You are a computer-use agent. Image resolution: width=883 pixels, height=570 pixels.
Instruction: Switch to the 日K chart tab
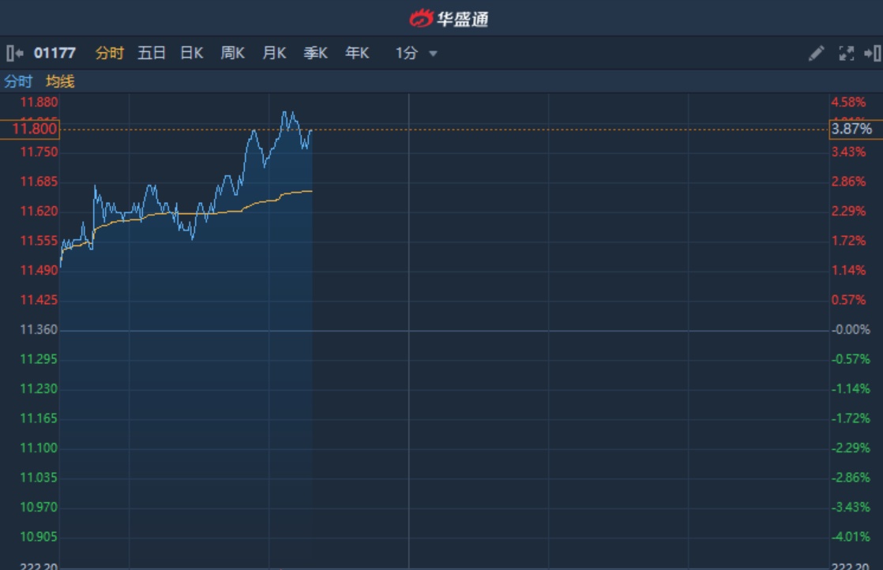click(191, 53)
